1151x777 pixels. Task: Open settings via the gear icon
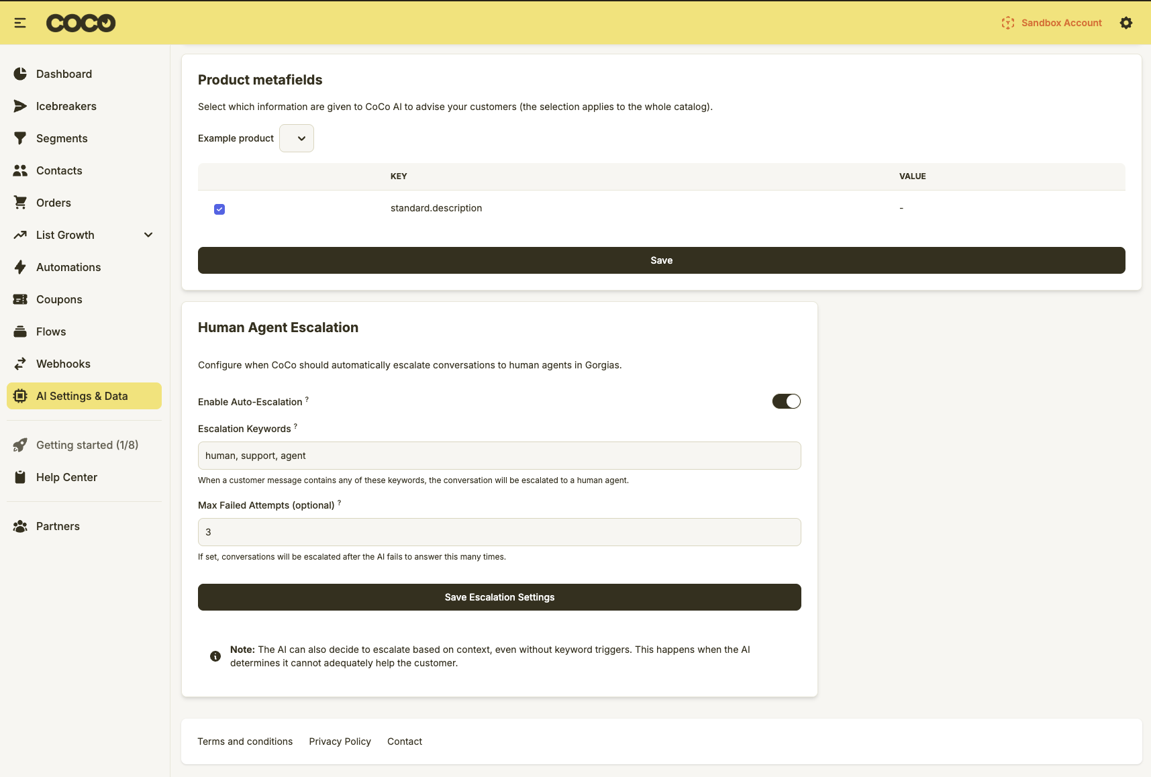point(1126,23)
